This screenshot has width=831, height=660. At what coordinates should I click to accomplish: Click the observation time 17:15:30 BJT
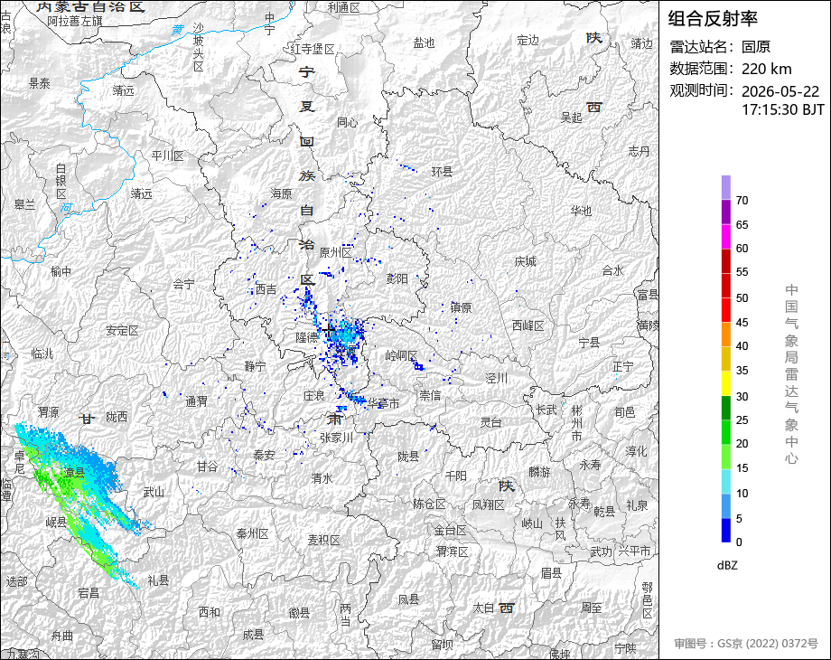click(x=783, y=109)
